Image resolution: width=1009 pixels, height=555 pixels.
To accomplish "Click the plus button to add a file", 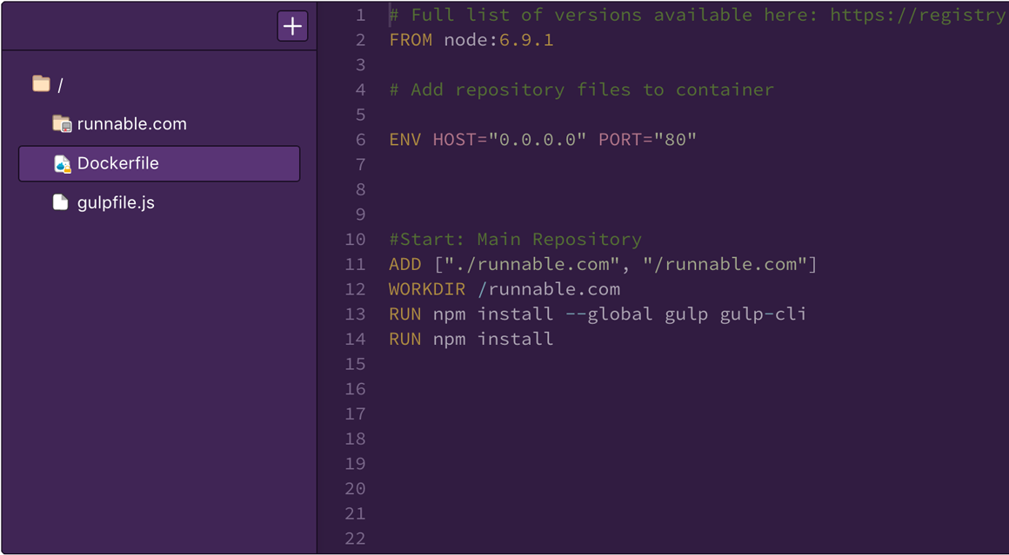I will [x=292, y=26].
